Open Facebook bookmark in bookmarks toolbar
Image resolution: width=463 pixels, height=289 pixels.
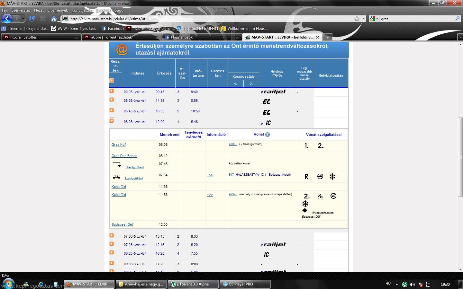pos(113,28)
